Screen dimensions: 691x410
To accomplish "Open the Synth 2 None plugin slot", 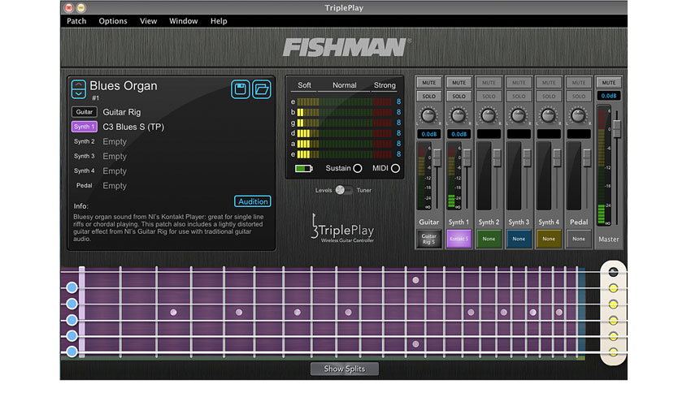I will point(489,239).
